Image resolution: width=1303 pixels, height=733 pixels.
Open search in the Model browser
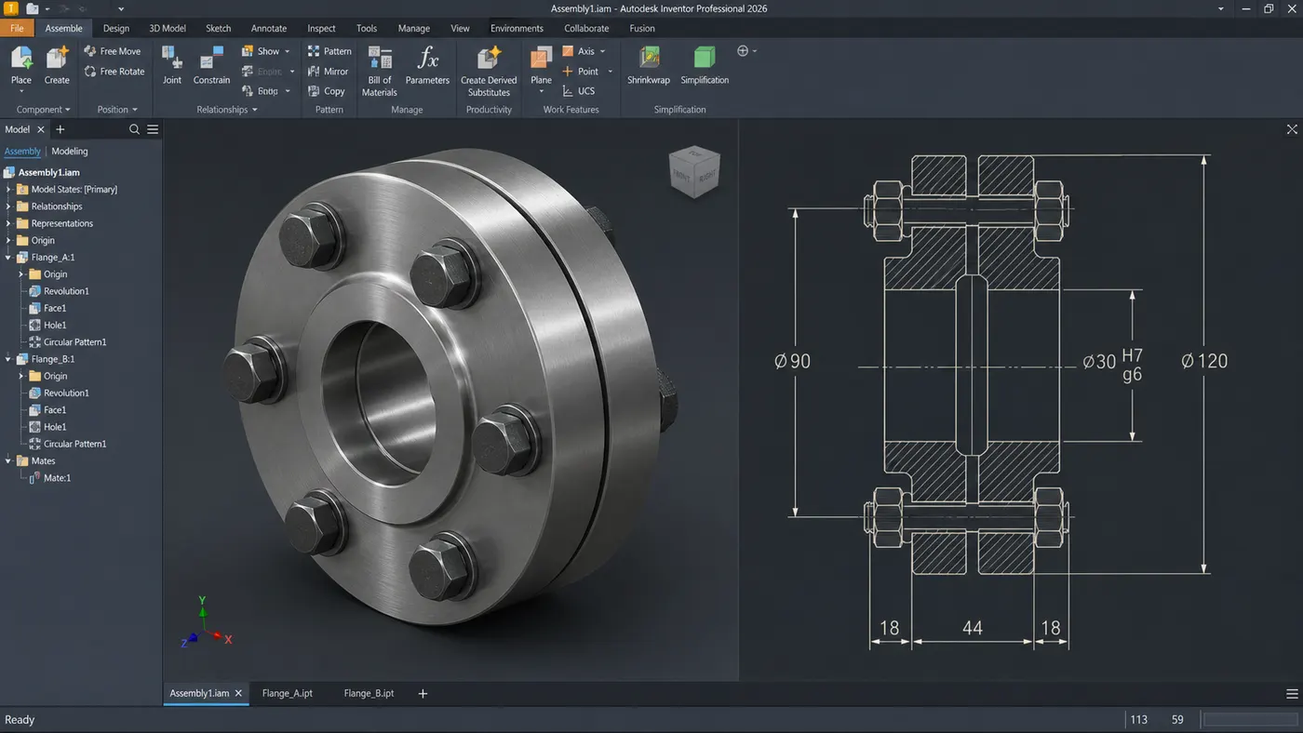[134, 129]
